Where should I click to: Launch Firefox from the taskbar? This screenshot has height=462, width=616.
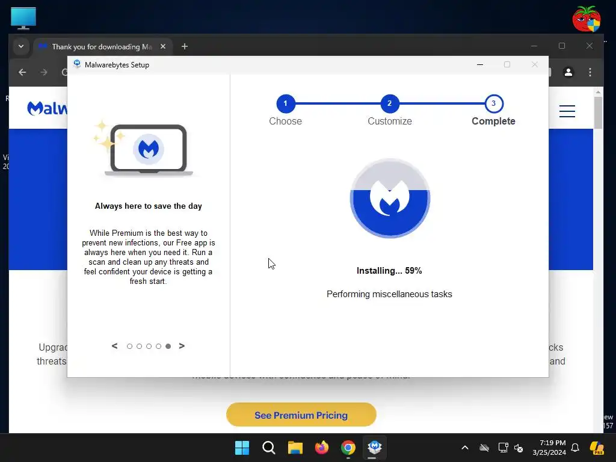322,448
